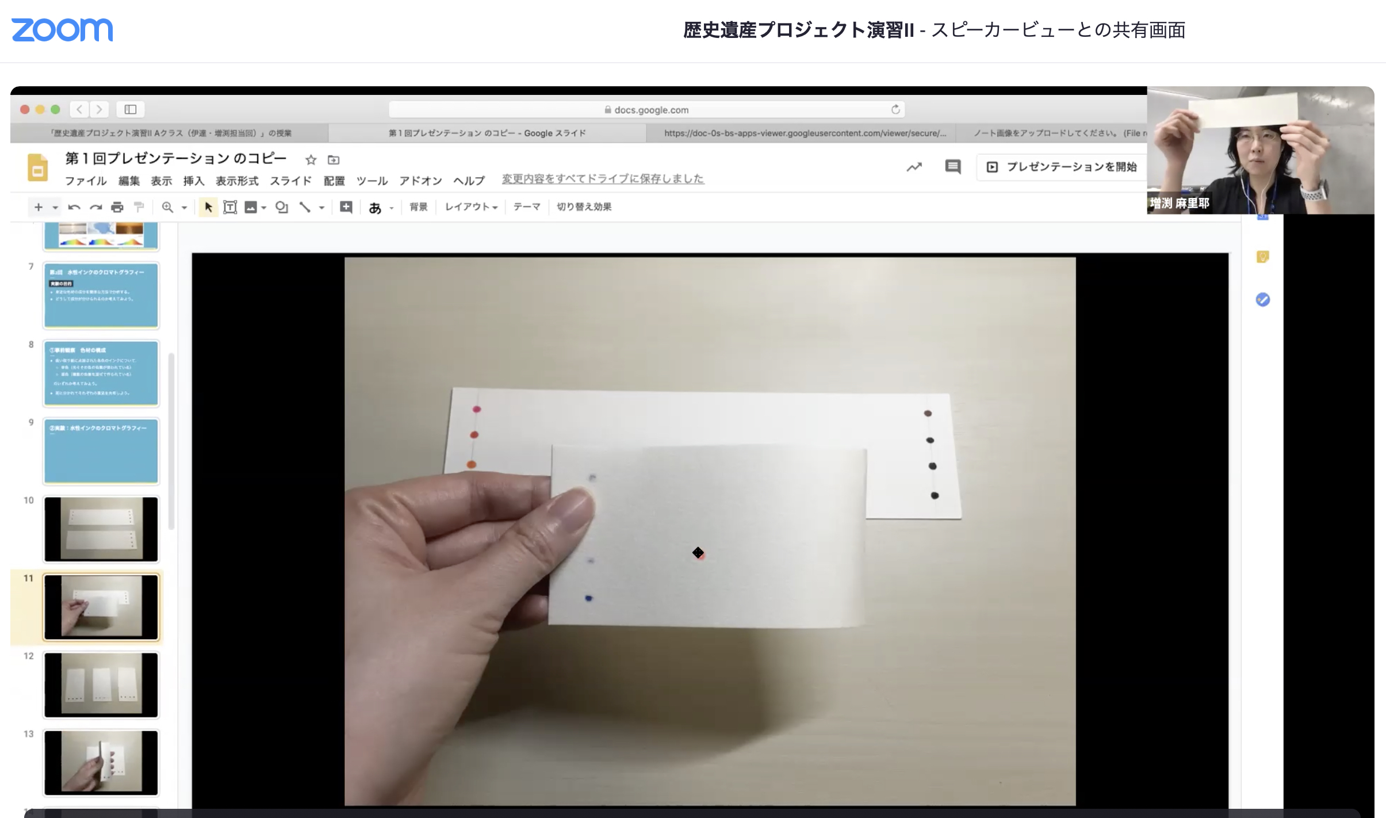This screenshot has width=1386, height=818.
Task: Select slide 8 thumbnail in filmstrip
Action: (101, 373)
